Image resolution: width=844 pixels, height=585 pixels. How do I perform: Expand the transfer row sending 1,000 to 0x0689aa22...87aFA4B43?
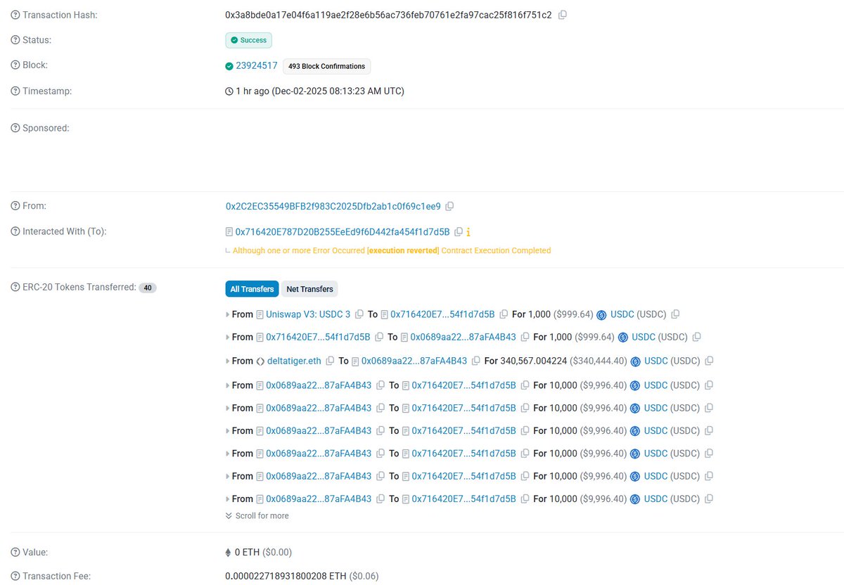tap(227, 337)
